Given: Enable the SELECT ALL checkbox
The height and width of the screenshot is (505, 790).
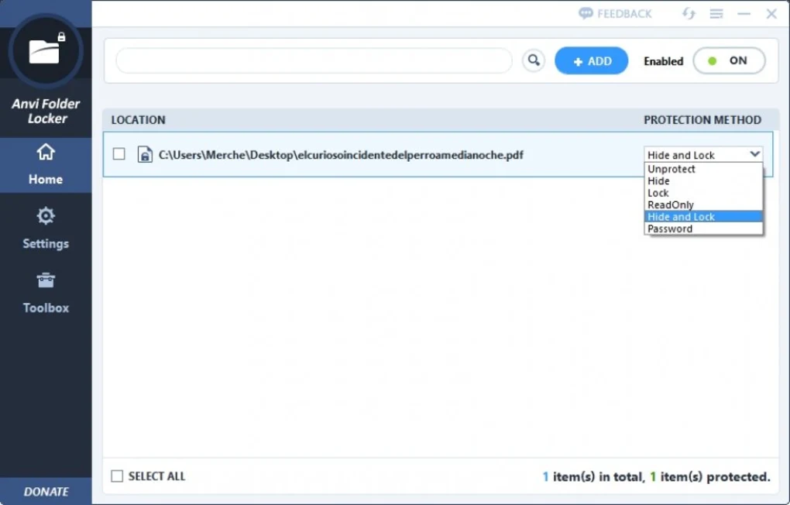Looking at the screenshot, I should pyautogui.click(x=117, y=476).
